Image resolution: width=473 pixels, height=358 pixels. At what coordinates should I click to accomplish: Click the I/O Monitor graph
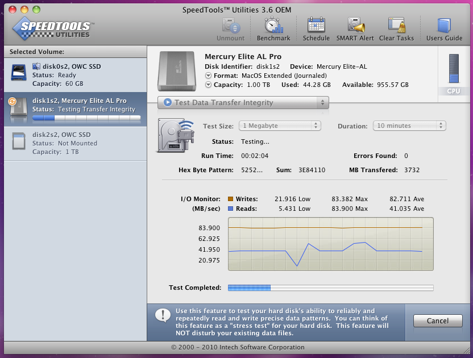pyautogui.click(x=331, y=244)
